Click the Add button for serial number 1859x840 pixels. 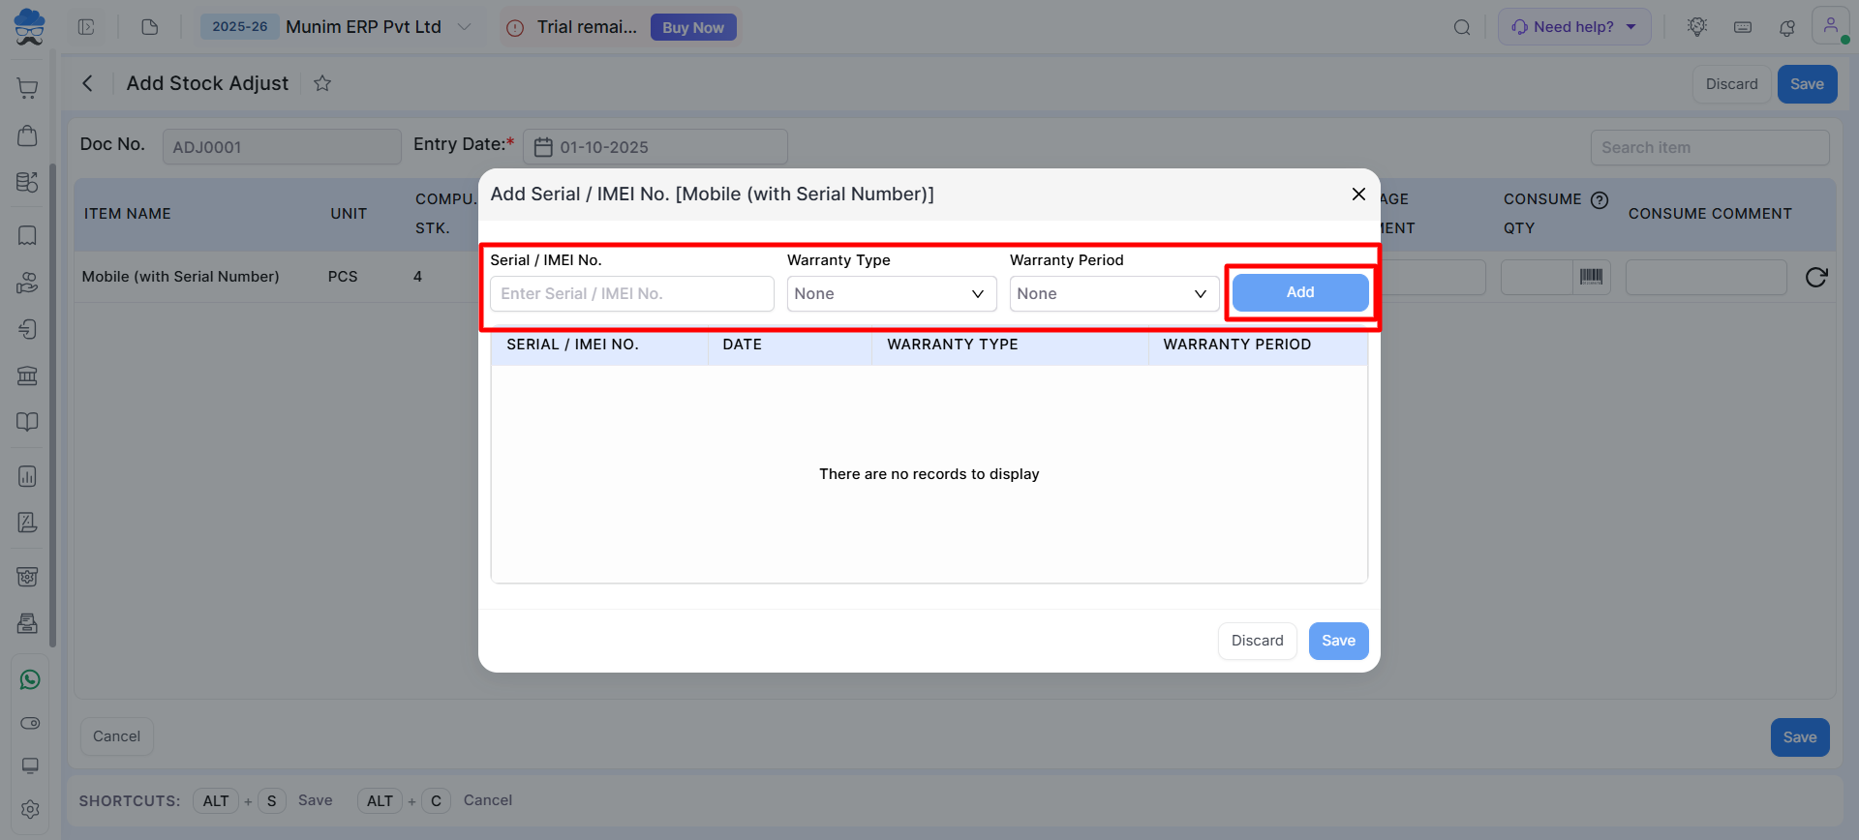[x=1299, y=292]
